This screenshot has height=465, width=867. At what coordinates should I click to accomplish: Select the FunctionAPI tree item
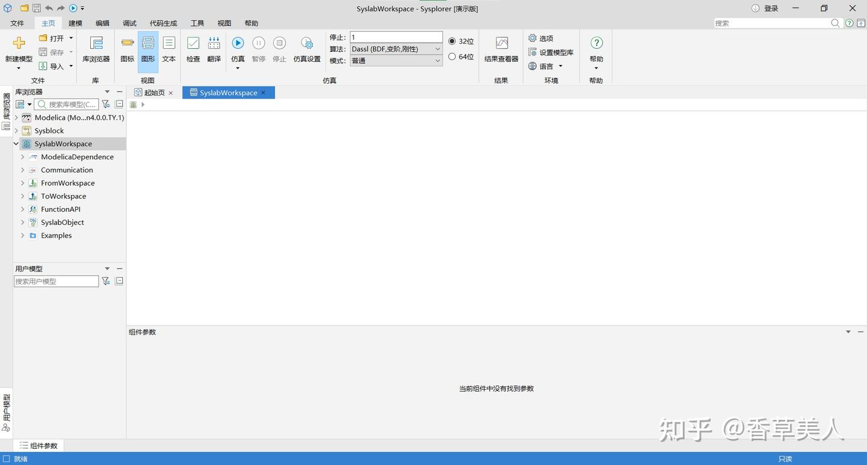click(60, 209)
